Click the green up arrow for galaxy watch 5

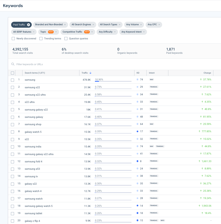(200, 131)
